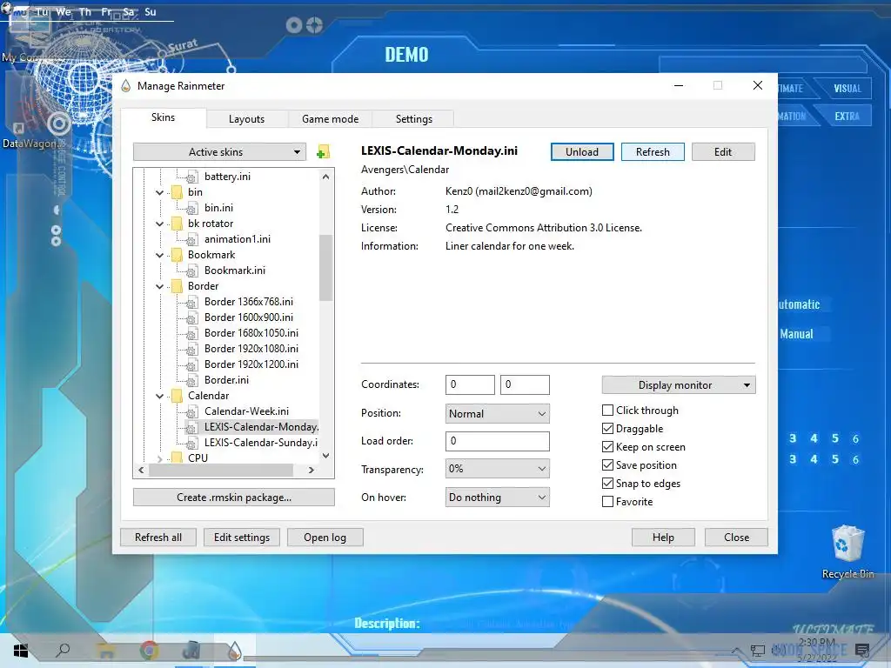This screenshot has width=891, height=668.
Task: Collapse the Border folder node
Action: tap(160, 286)
